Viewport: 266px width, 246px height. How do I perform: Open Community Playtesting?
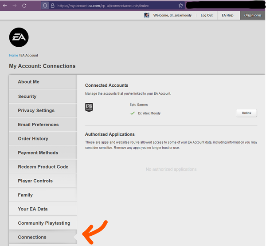43,223
